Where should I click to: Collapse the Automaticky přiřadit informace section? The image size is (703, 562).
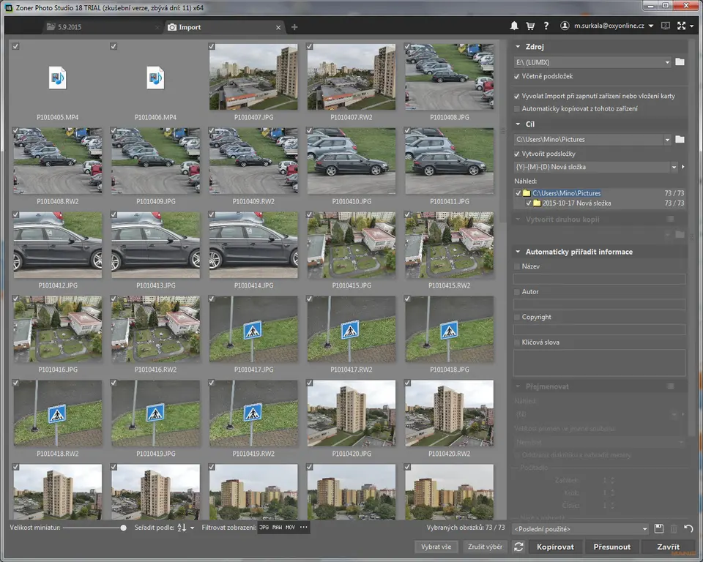pyautogui.click(x=518, y=252)
